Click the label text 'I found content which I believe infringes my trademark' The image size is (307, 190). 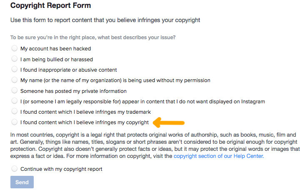click(85, 112)
